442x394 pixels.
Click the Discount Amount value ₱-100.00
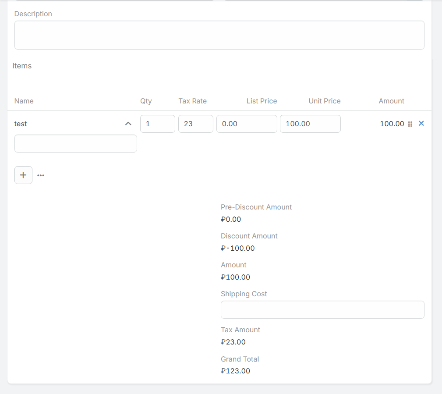tap(238, 248)
